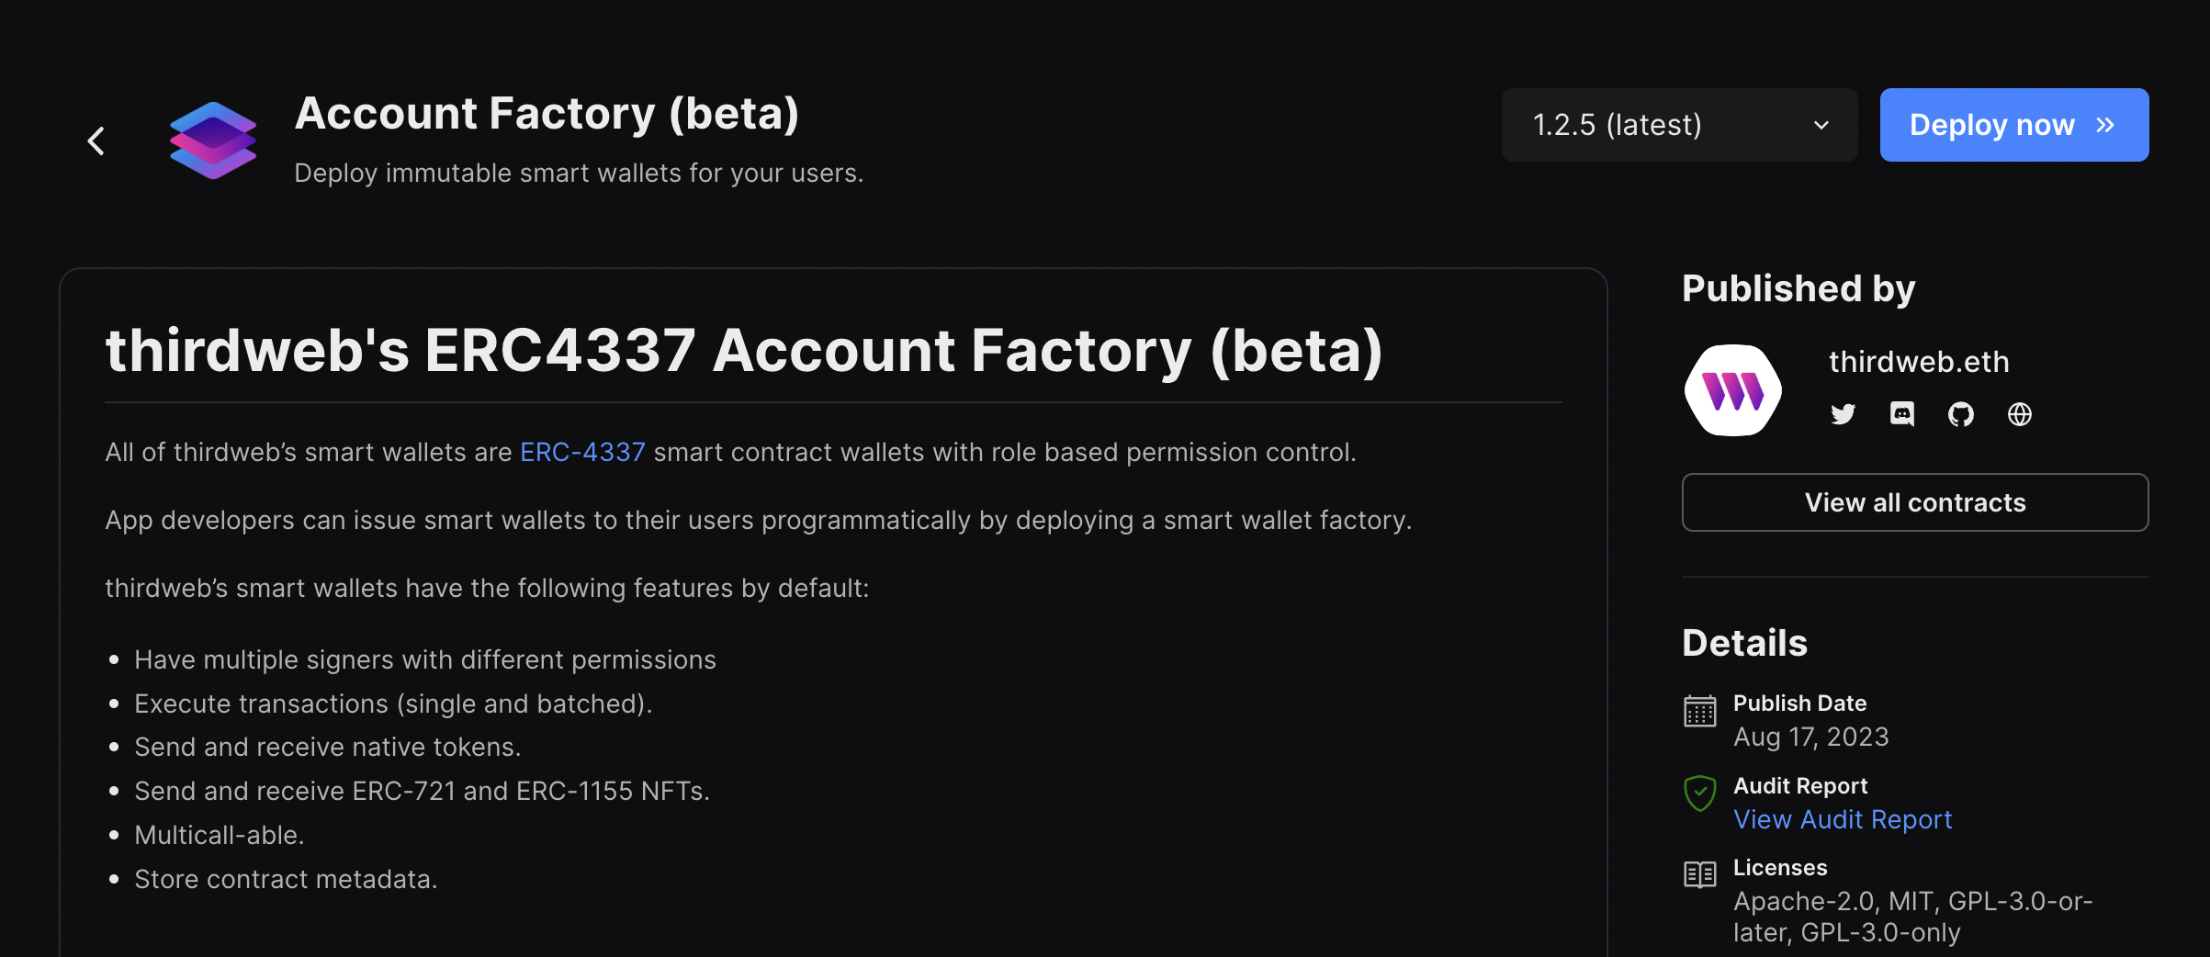This screenshot has width=2210, height=957.
Task: Open thirdweb's GitHub icon
Action: pos(1960,414)
